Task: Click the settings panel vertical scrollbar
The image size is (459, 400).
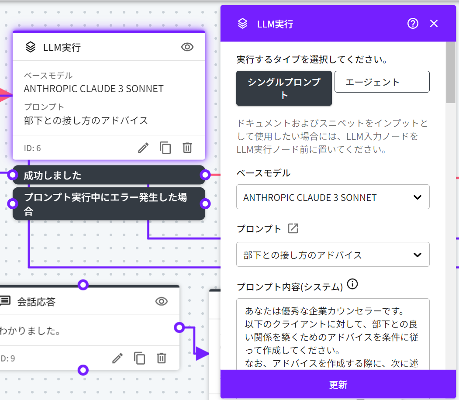Action: click(x=450, y=74)
